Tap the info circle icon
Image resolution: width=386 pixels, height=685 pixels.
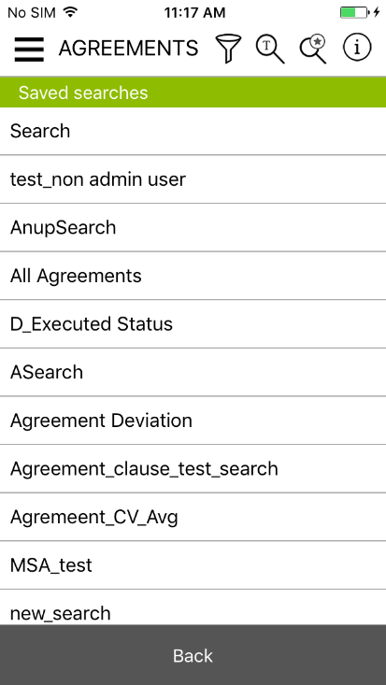[x=357, y=48]
